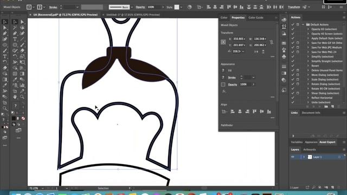Select the Symbol Sprayer tool
347x195 pixels.
click(x=15, y=85)
